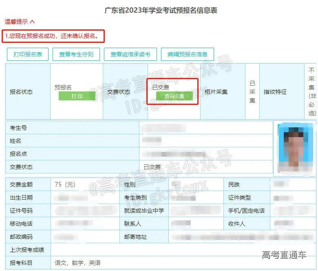Click the 已采集 status cell
This screenshot has width=318, height=271.
click(252, 92)
